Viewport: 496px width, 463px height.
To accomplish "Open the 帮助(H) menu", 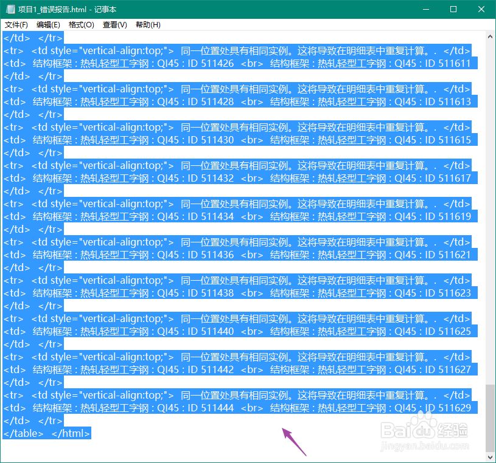I will click(x=148, y=25).
